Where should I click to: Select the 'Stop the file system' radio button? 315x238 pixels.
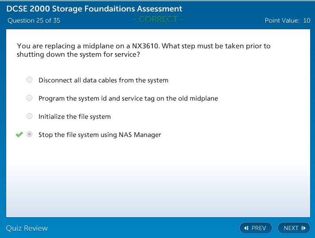pos(30,134)
